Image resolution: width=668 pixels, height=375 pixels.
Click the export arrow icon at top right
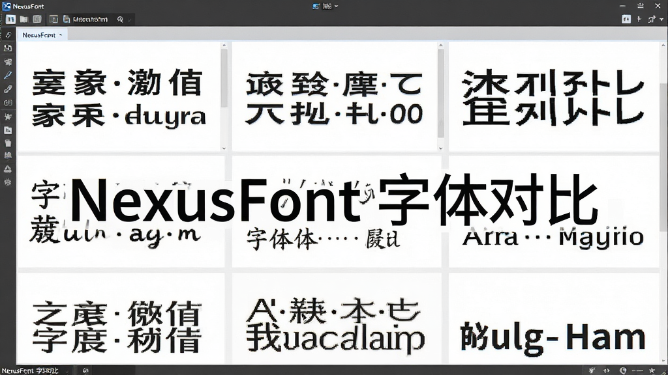(x=652, y=19)
